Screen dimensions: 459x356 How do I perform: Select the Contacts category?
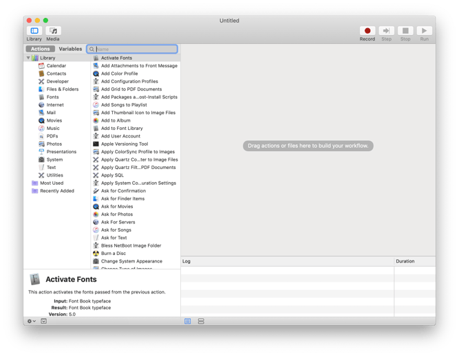(x=56, y=74)
